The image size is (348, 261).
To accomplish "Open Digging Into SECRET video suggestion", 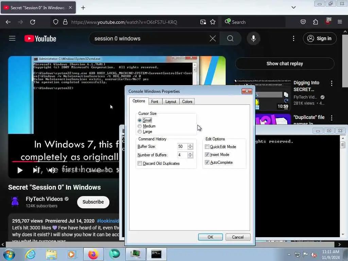I will 306,86.
